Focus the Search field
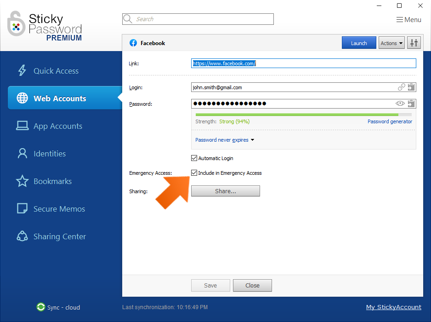This screenshot has height=322, width=431. 198,19
